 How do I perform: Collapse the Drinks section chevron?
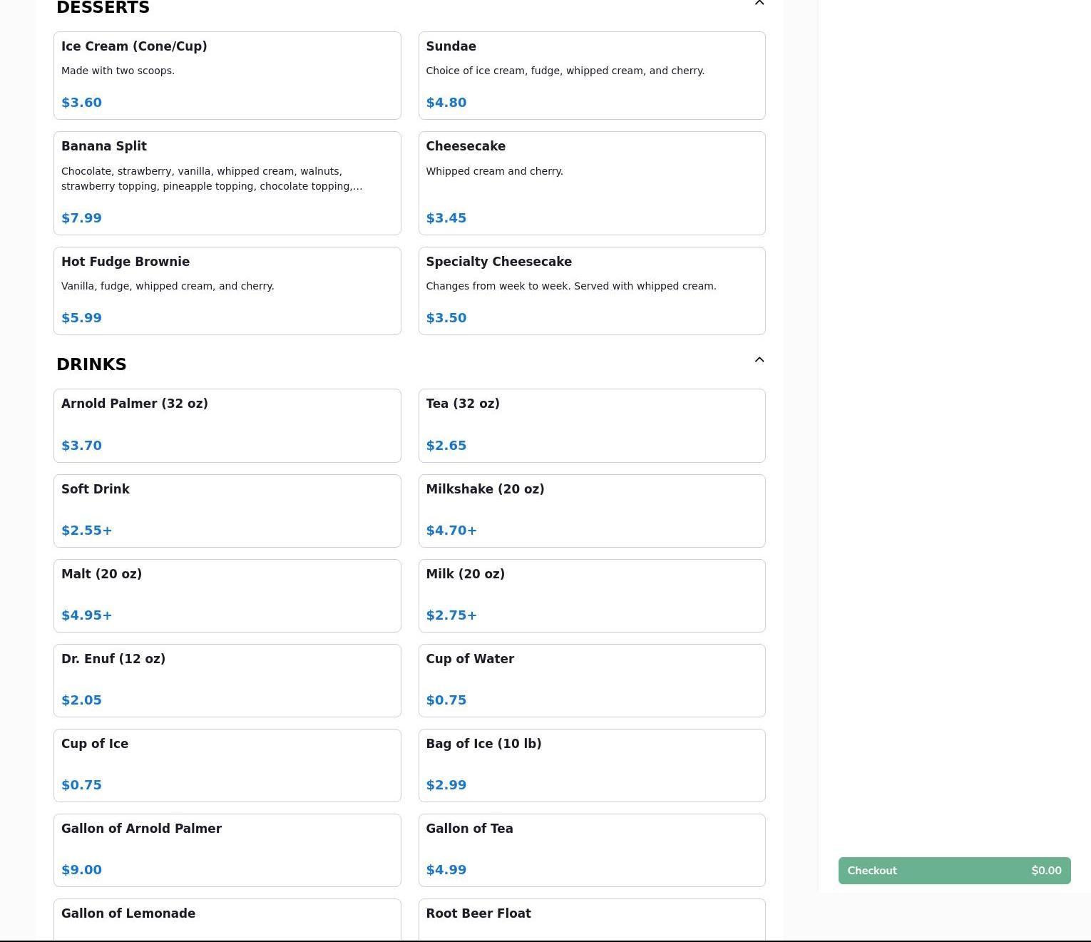click(x=759, y=360)
